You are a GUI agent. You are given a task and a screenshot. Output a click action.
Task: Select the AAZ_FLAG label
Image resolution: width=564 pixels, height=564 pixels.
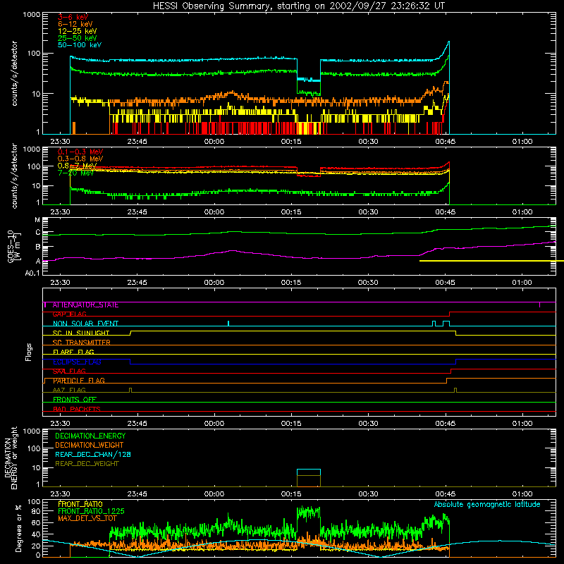pyautogui.click(x=69, y=391)
